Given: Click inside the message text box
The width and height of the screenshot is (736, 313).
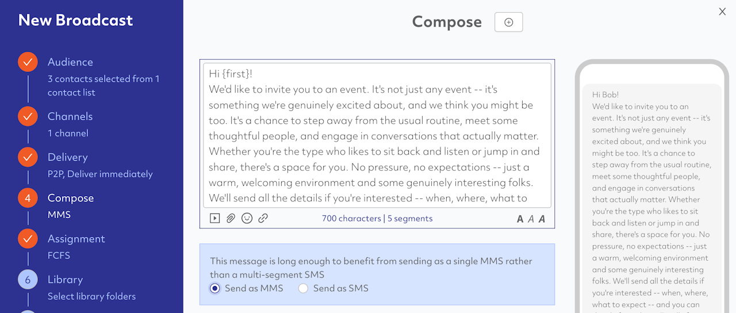Looking at the screenshot, I should (377, 135).
